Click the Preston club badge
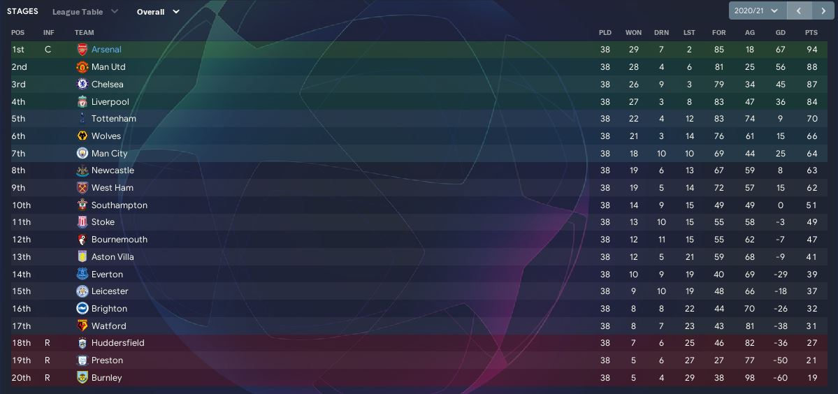This screenshot has height=394, width=838. tap(82, 360)
